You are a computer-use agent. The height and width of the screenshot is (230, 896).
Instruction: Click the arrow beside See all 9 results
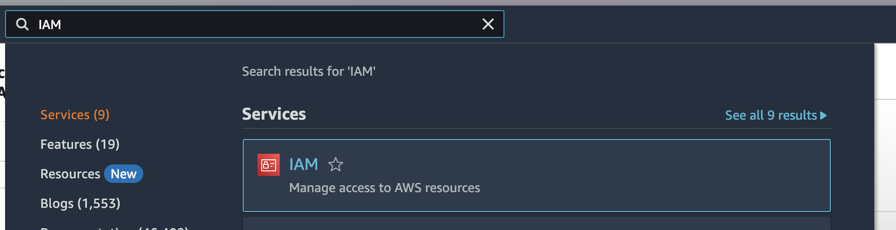point(823,115)
